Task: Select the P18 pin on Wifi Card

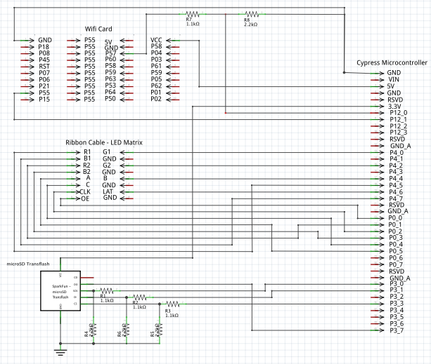Action: coord(44,47)
